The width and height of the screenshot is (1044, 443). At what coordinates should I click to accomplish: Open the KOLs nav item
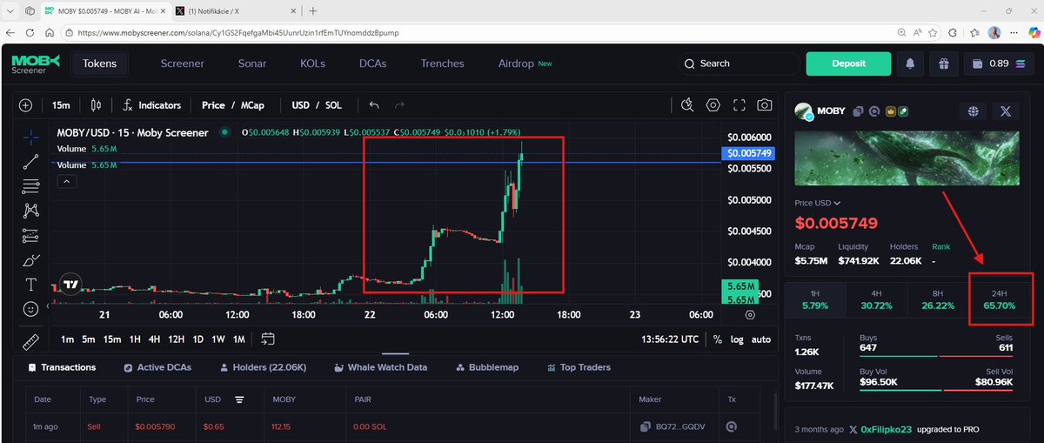click(313, 64)
